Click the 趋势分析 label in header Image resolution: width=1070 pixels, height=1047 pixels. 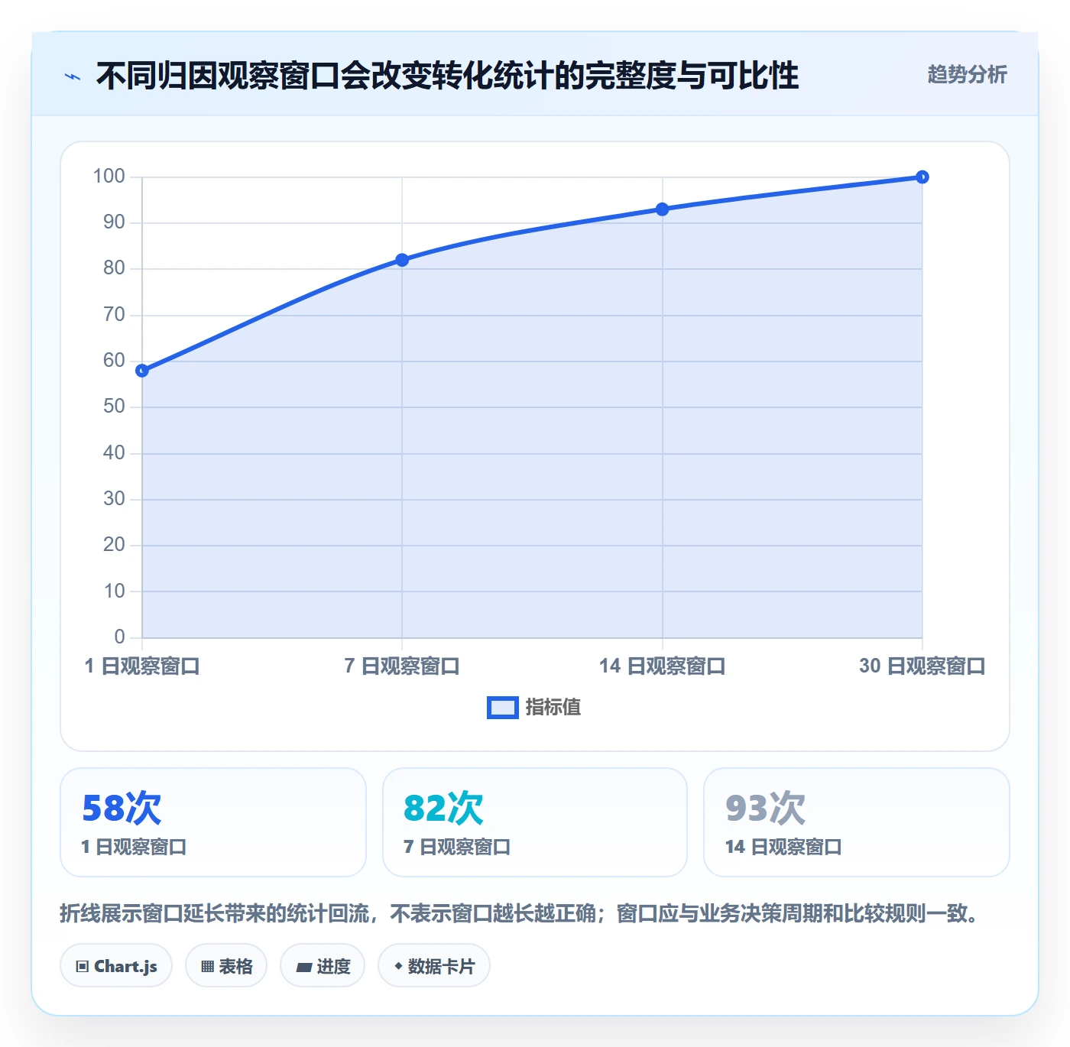[967, 74]
